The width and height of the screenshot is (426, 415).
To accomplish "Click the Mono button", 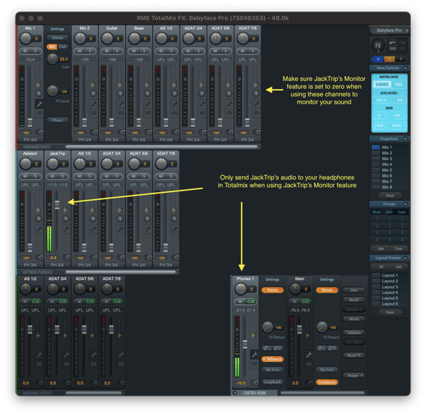I will tap(354, 319).
